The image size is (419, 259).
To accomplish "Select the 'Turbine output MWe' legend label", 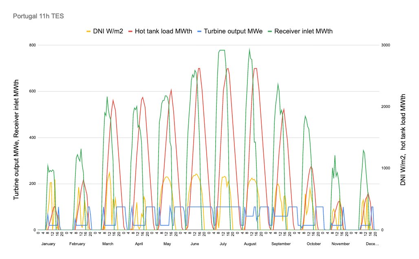I will click(233, 31).
